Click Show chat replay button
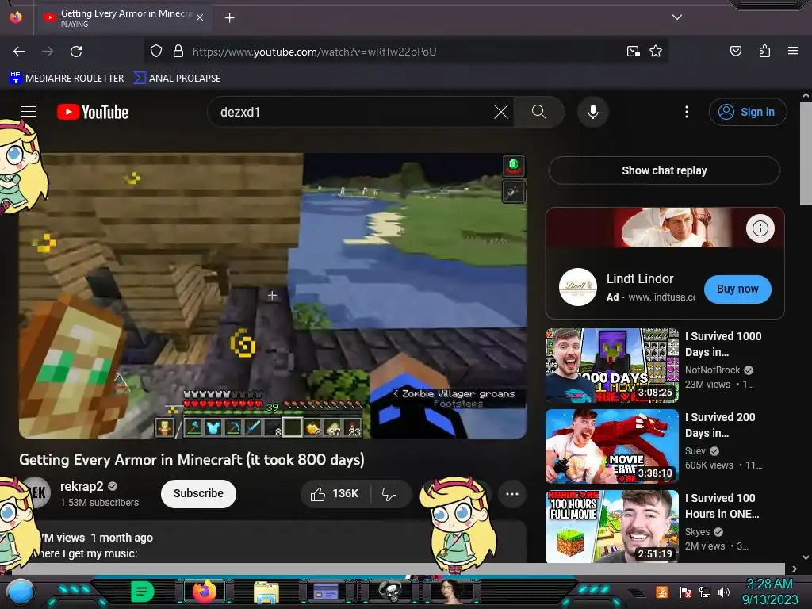Image resolution: width=812 pixels, height=609 pixels. pos(664,170)
